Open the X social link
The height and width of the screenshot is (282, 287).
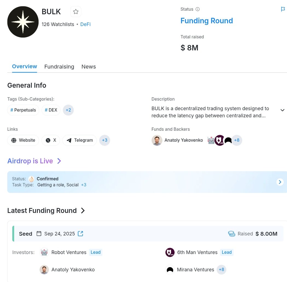pyautogui.click(x=51, y=140)
